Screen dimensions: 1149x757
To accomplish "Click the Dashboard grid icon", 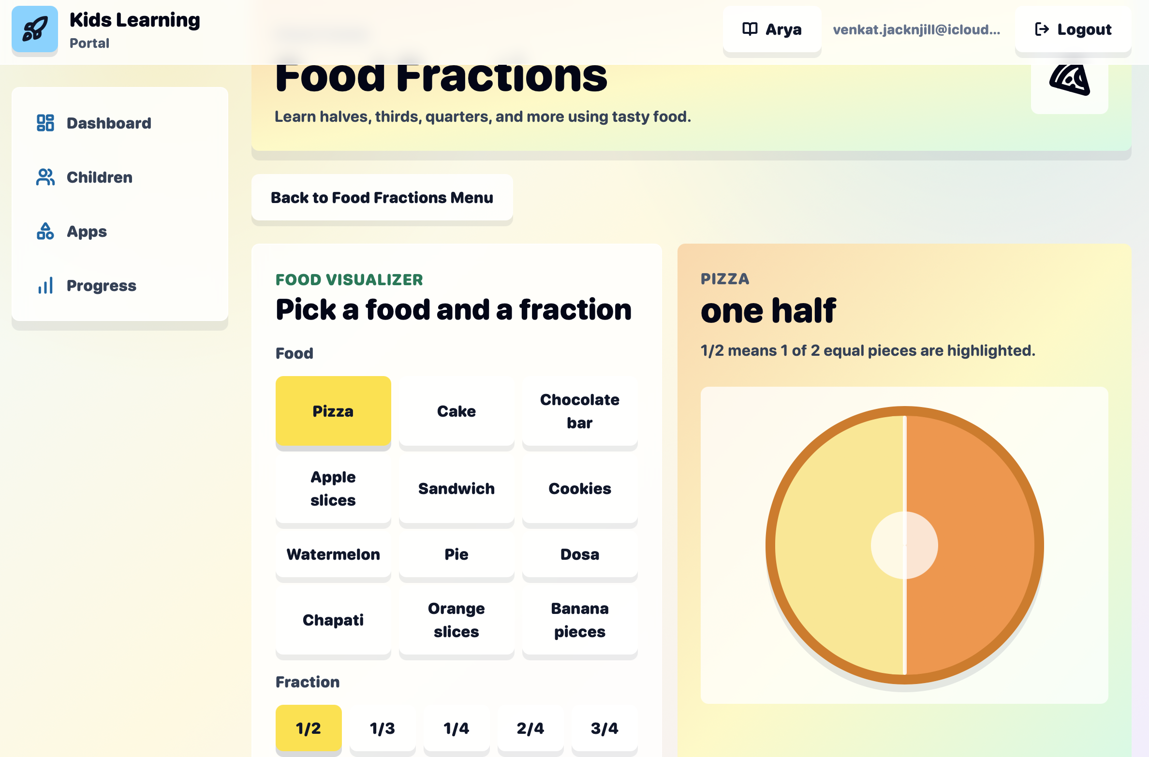I will (45, 123).
